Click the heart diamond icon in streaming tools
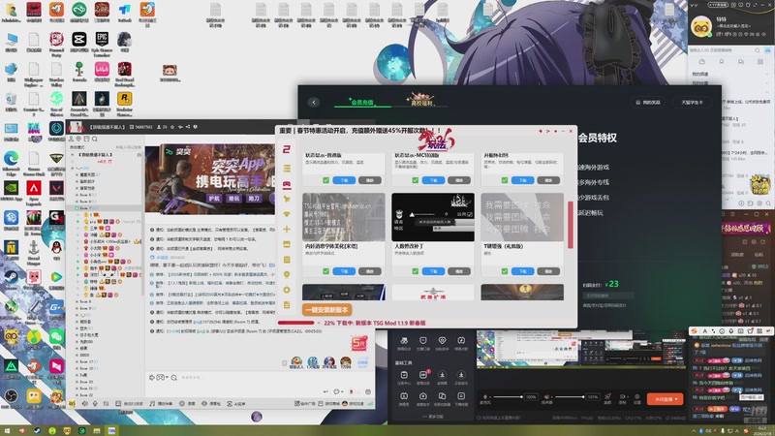The height and width of the screenshot is (436, 775). [442, 342]
